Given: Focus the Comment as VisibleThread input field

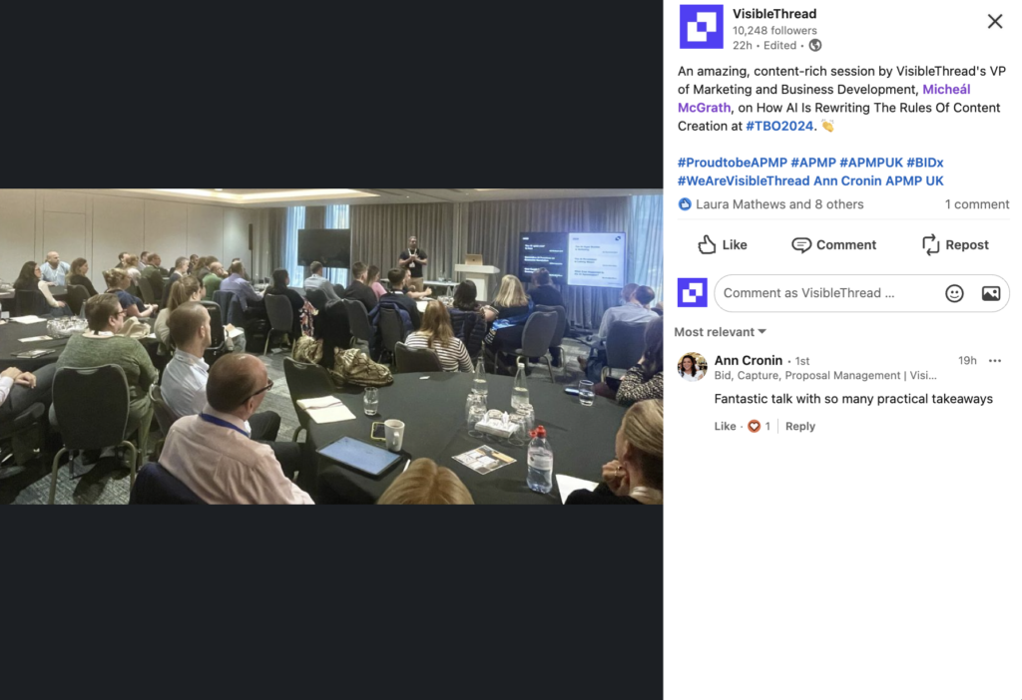Looking at the screenshot, I should point(827,293).
